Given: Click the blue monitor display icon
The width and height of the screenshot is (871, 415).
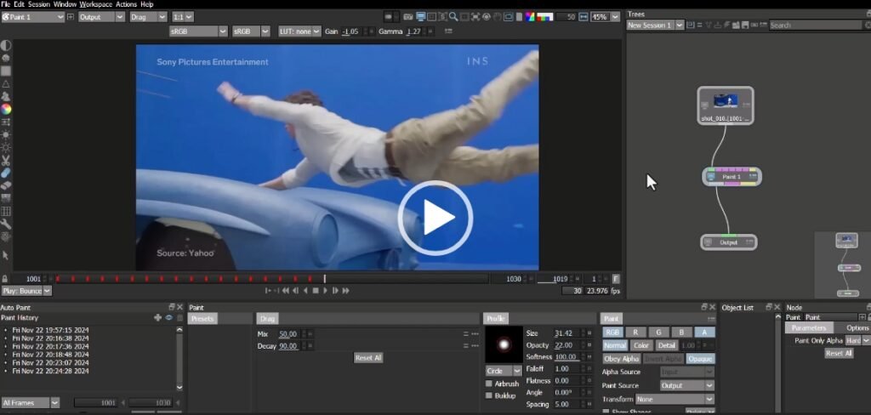Looking at the screenshot, I should click(x=420, y=17).
